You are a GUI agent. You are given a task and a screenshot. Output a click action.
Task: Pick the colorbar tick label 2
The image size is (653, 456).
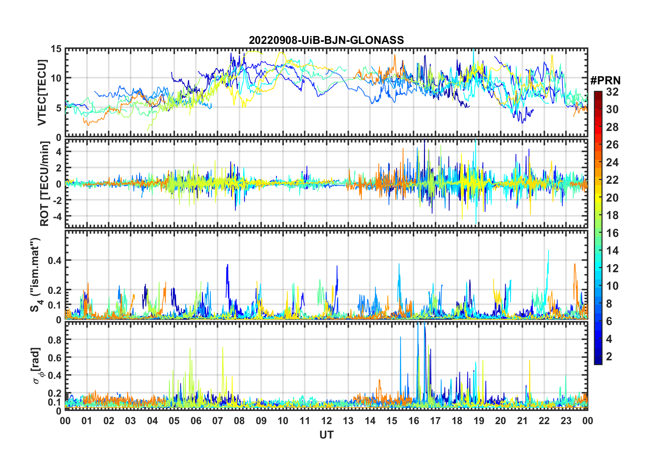(609, 357)
